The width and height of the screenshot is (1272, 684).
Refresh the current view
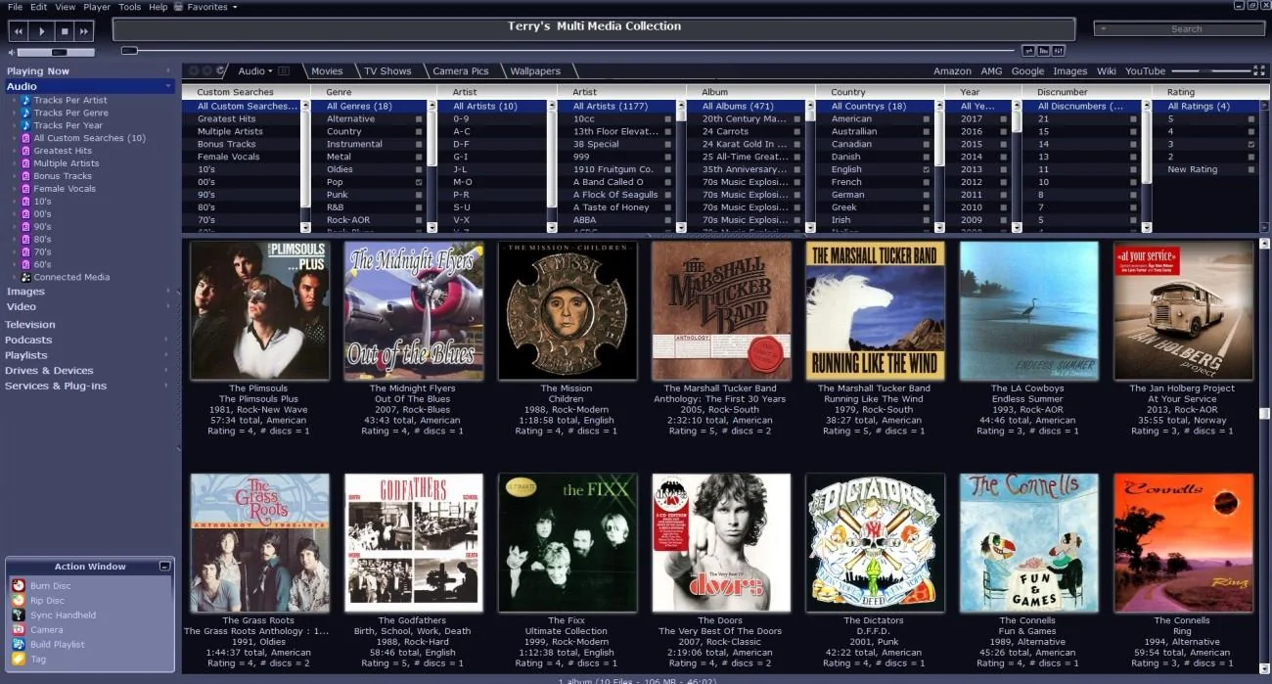[x=220, y=70]
